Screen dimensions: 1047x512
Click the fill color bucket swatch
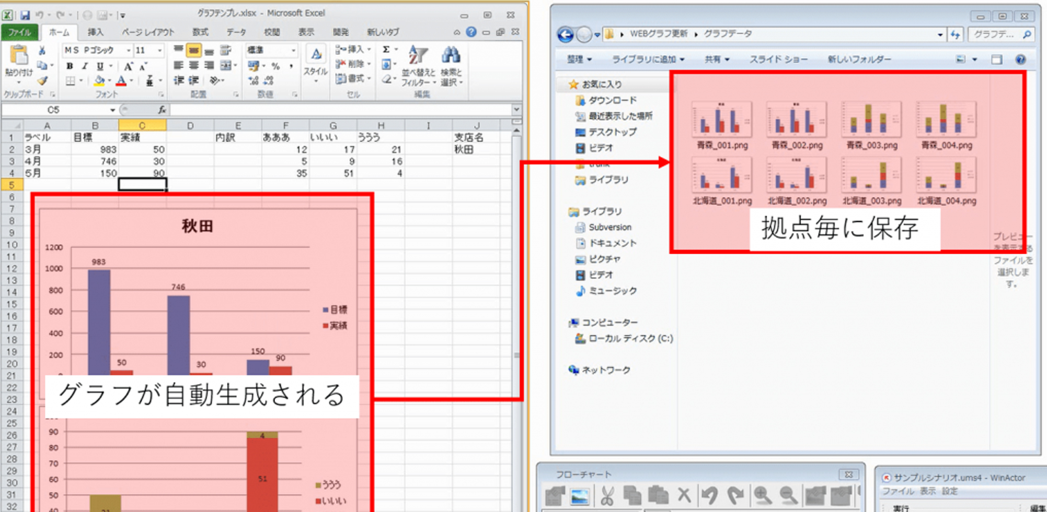coord(99,81)
